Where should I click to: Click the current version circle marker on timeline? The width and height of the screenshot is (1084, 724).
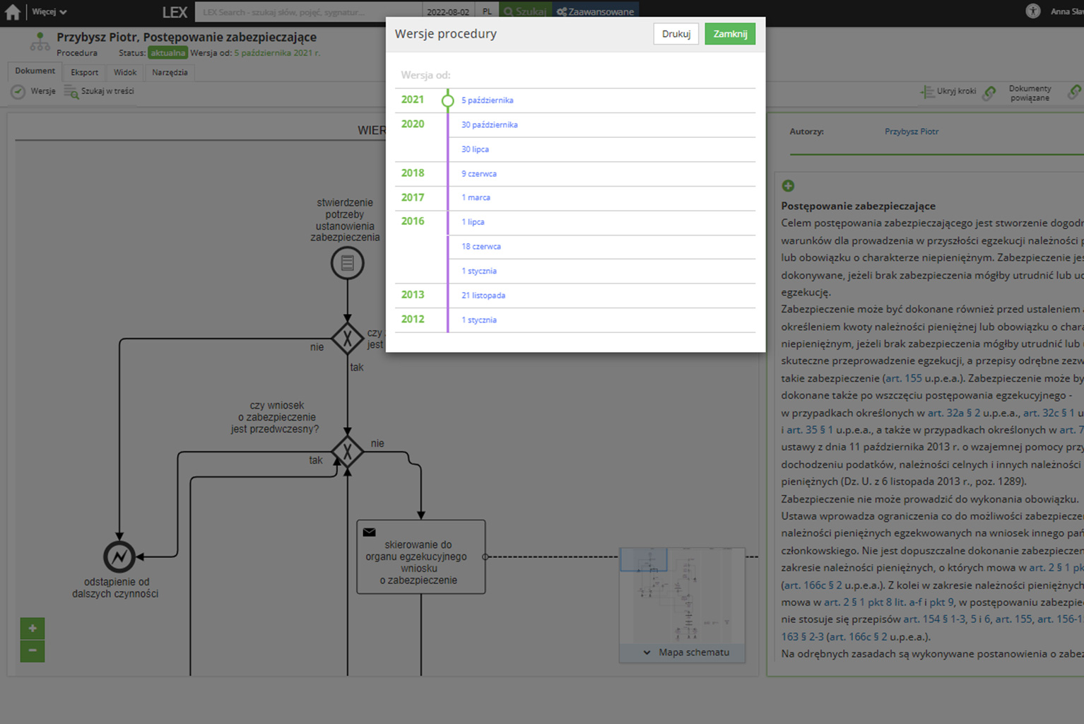(x=447, y=100)
